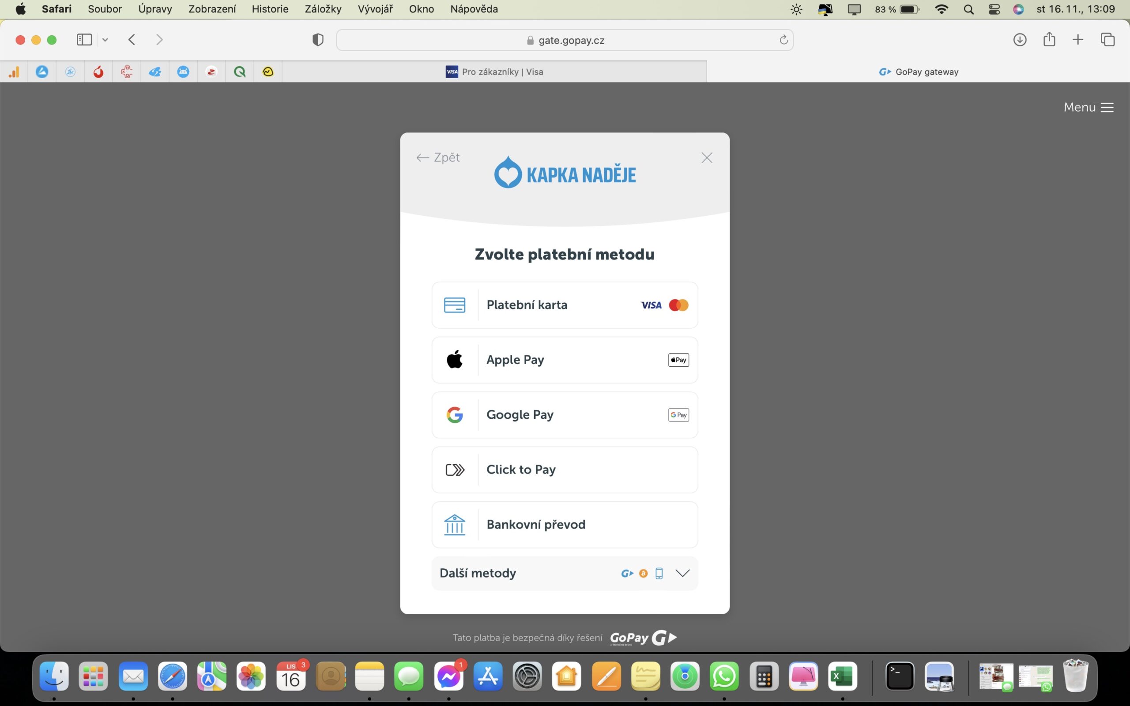Expand the Další metody section
The image size is (1130, 706).
tap(564, 573)
